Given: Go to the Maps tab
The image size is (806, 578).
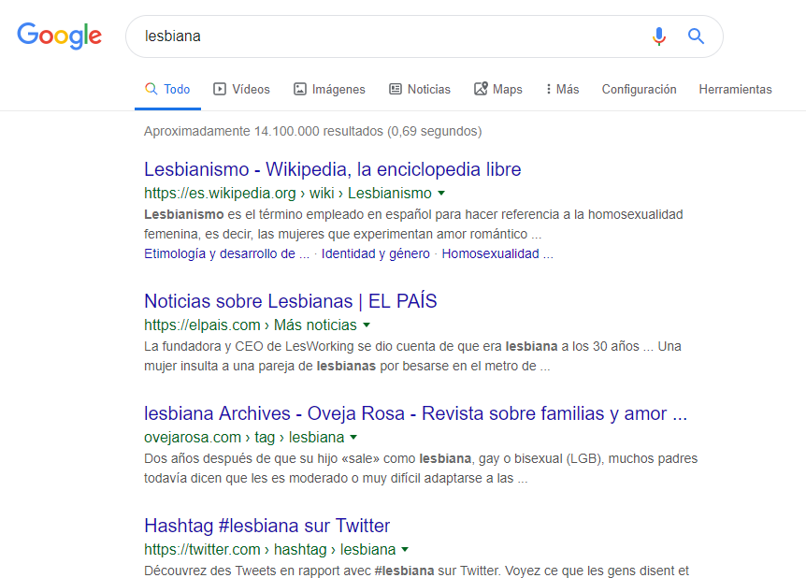Looking at the screenshot, I should tap(497, 90).
